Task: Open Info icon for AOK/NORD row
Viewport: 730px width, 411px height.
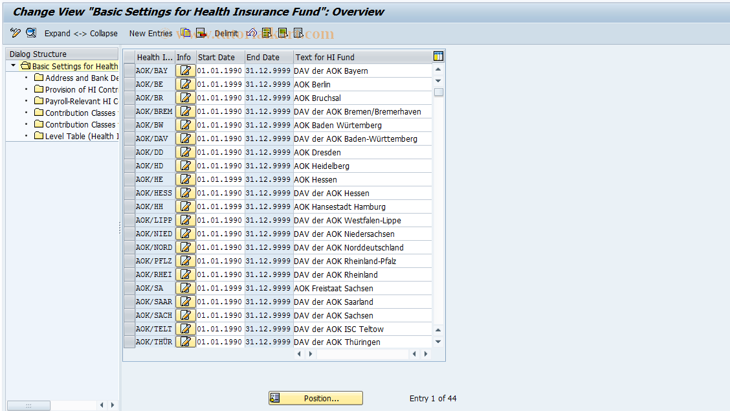Action: pos(185,247)
